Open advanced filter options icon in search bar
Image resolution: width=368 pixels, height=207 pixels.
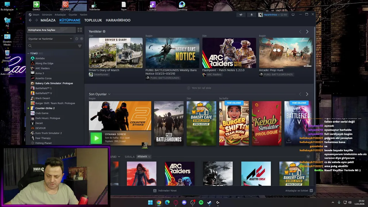click(80, 46)
